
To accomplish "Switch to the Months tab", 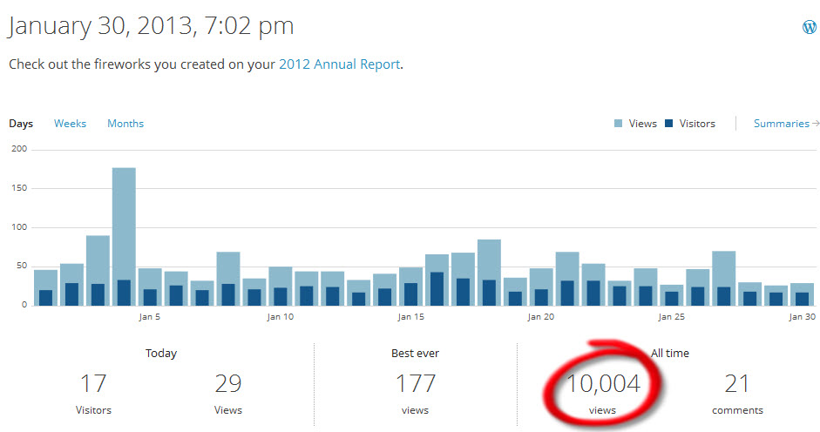I will point(125,124).
